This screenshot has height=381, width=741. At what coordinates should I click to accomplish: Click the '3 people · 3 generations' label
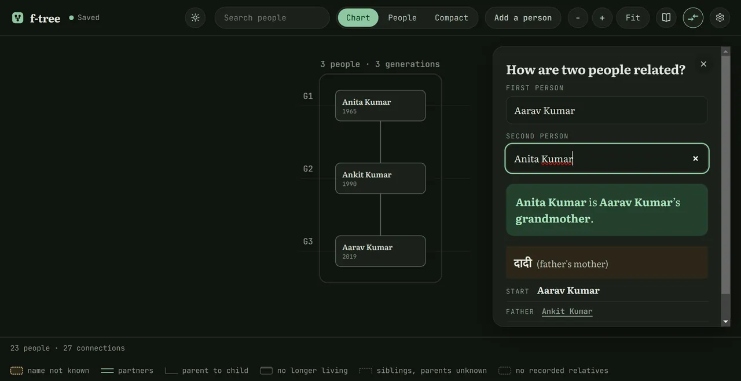point(380,64)
